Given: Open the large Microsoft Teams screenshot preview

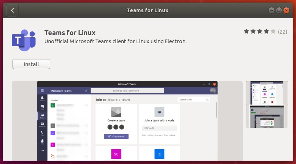Looking at the screenshot, I should [x=127, y=121].
